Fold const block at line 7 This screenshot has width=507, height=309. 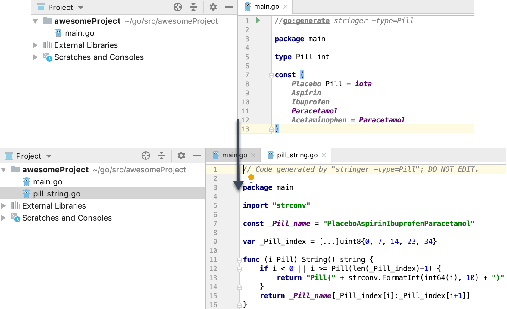[271, 75]
